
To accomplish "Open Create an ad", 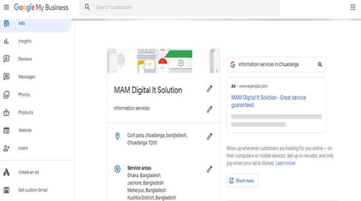I will pos(28,172).
